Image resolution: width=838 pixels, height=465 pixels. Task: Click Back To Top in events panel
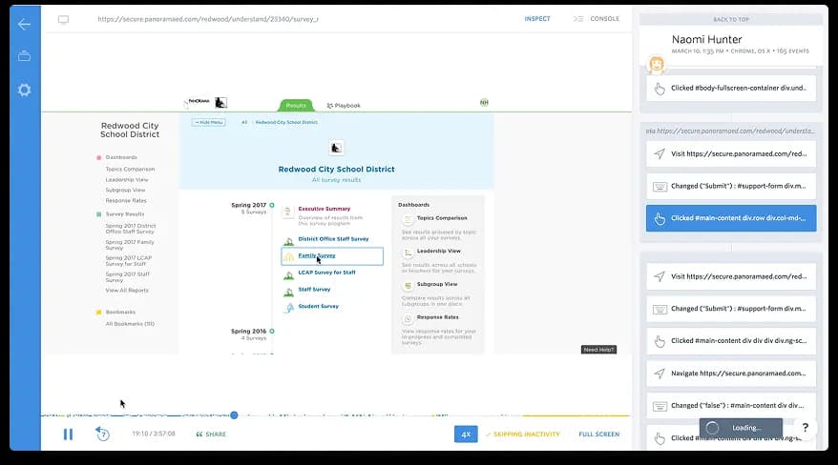[x=732, y=19]
